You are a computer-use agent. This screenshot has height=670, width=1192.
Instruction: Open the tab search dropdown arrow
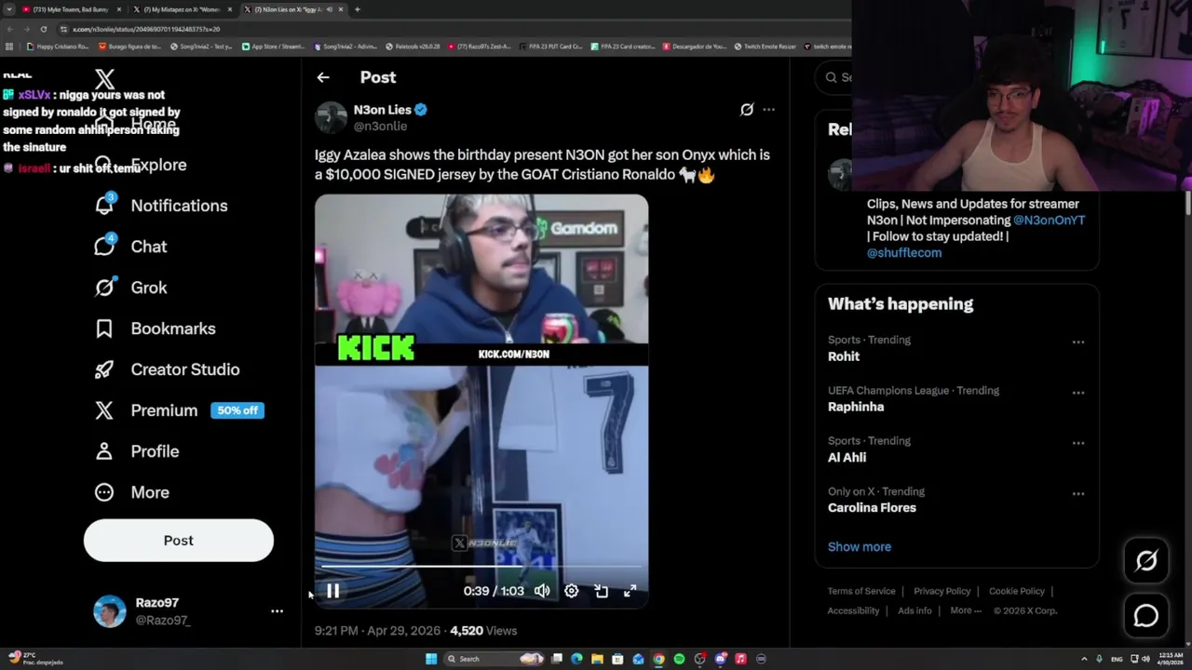click(9, 9)
